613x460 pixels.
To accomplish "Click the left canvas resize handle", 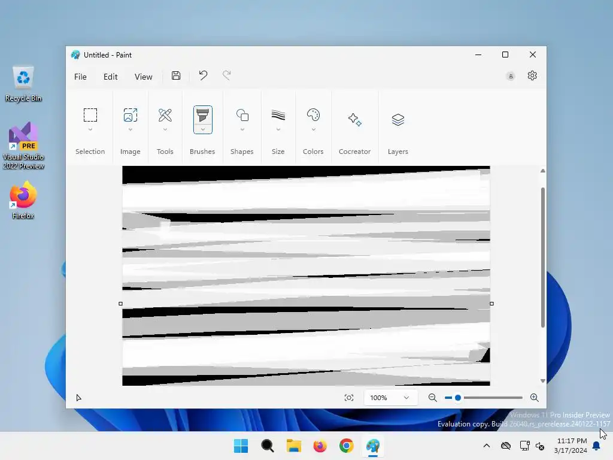I will point(120,304).
